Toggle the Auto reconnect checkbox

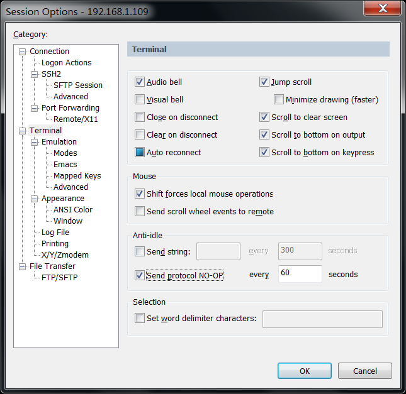[140, 152]
